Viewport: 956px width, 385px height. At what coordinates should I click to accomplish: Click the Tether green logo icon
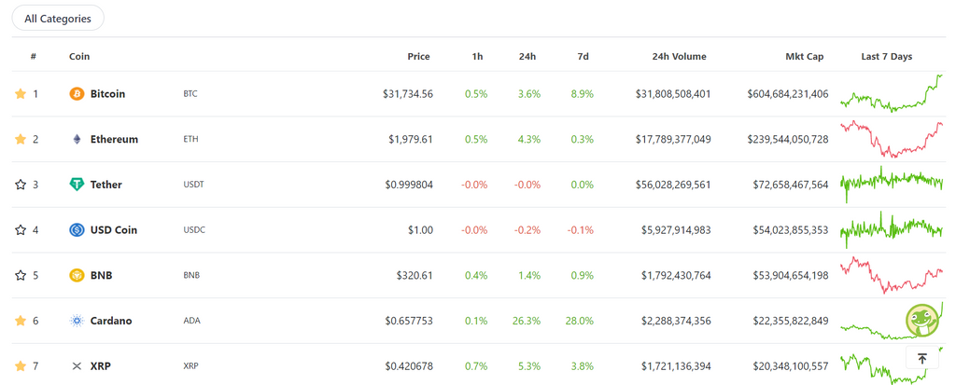pos(77,185)
